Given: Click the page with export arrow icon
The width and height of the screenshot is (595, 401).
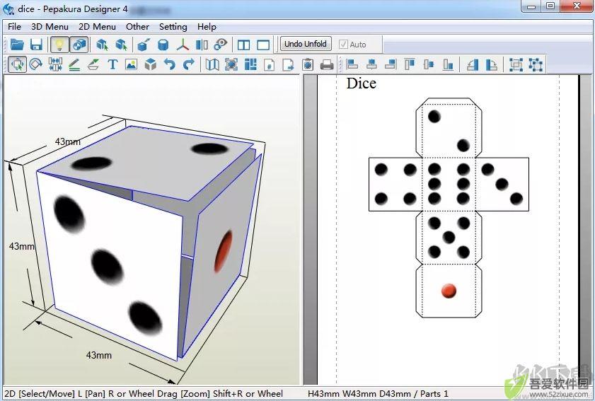Looking at the screenshot, I should (x=288, y=64).
